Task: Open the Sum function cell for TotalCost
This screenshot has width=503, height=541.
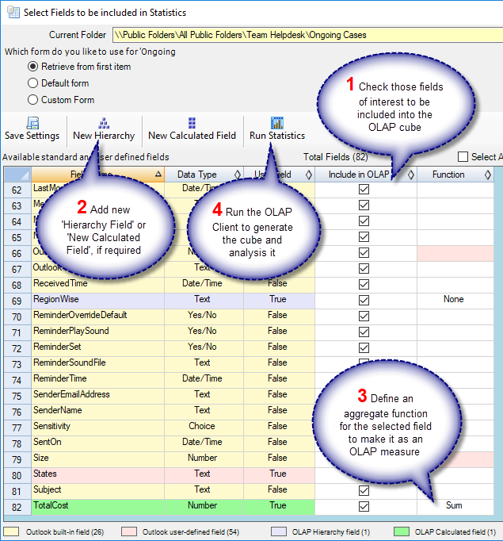Action: 454,505
